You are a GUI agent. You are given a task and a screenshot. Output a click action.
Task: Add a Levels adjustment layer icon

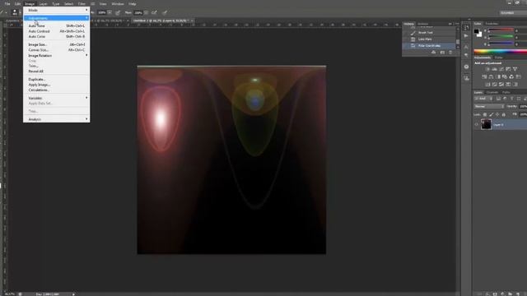click(494, 69)
